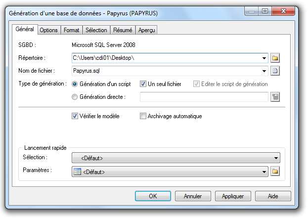This screenshot has height=218, width=308.
Task: Toggle the Vérifier le modèle checkbox
Action: (x=75, y=116)
